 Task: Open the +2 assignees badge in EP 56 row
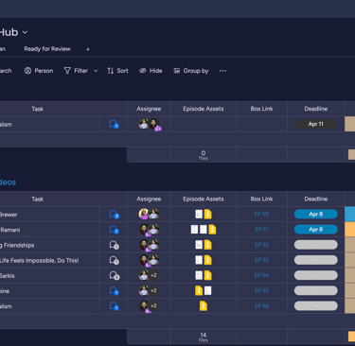pos(153,305)
